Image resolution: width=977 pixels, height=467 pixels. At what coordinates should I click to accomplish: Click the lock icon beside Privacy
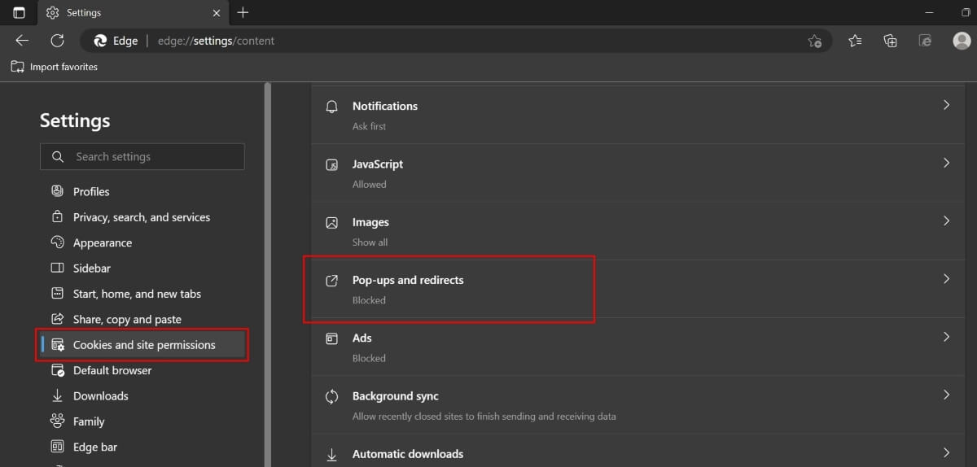(57, 217)
